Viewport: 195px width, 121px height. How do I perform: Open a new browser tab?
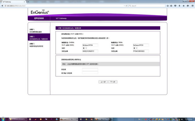click(28, 2)
